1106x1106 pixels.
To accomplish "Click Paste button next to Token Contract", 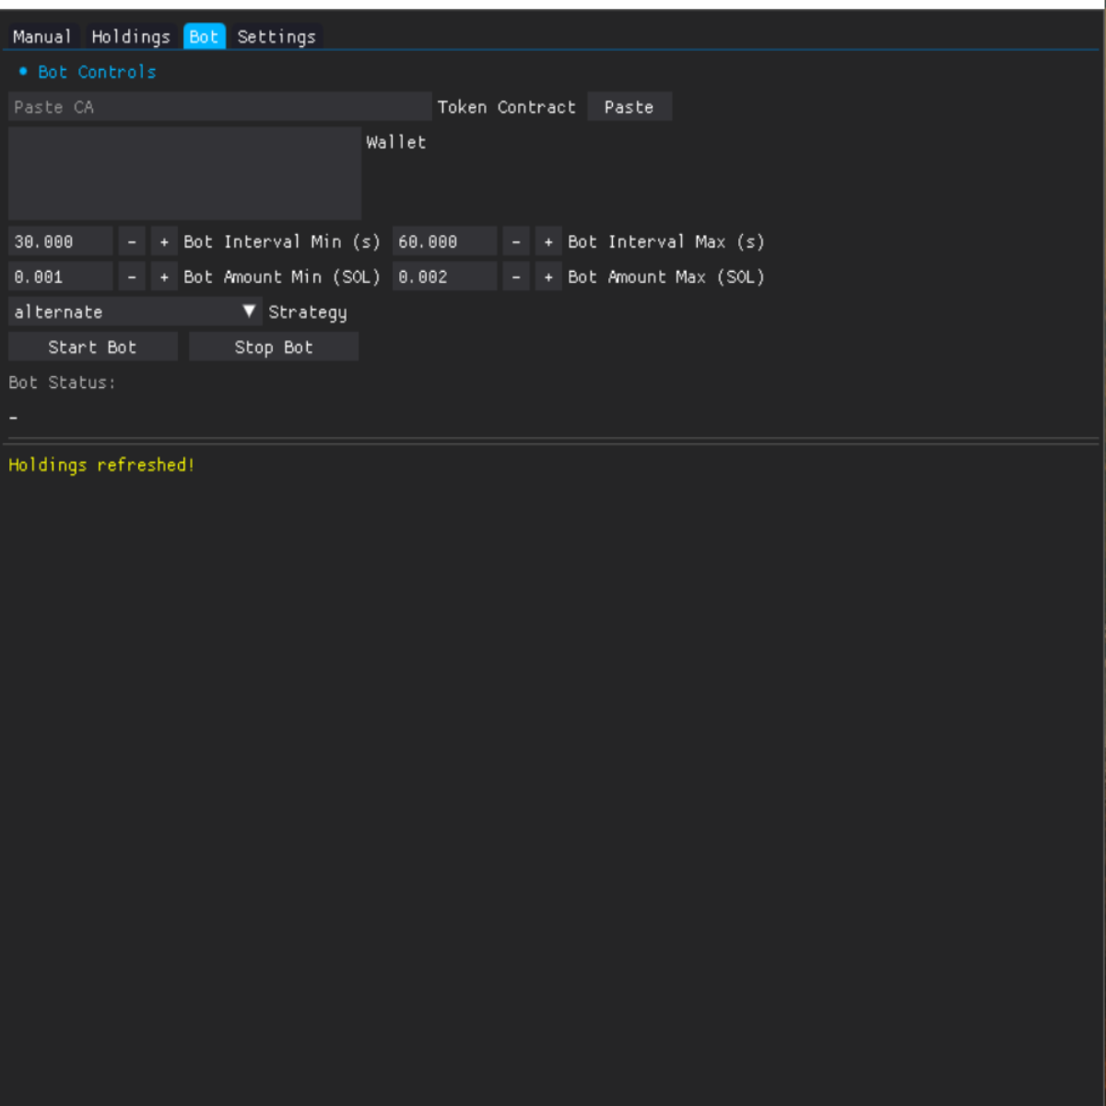I will (x=629, y=107).
